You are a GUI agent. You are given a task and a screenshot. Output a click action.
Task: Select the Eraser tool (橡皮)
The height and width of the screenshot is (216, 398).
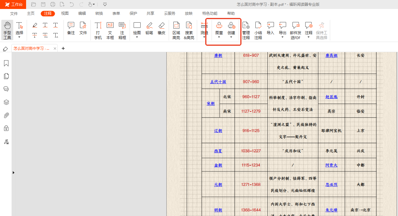[161, 28]
